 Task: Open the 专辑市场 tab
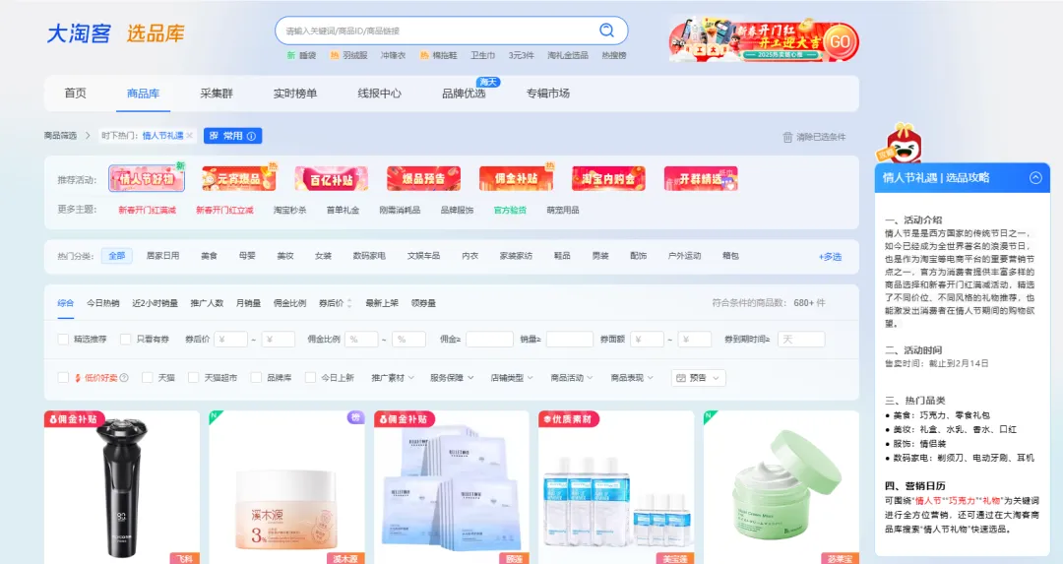tap(548, 93)
